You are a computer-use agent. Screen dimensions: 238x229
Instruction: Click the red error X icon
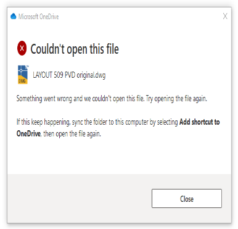pyautogui.click(x=22, y=48)
